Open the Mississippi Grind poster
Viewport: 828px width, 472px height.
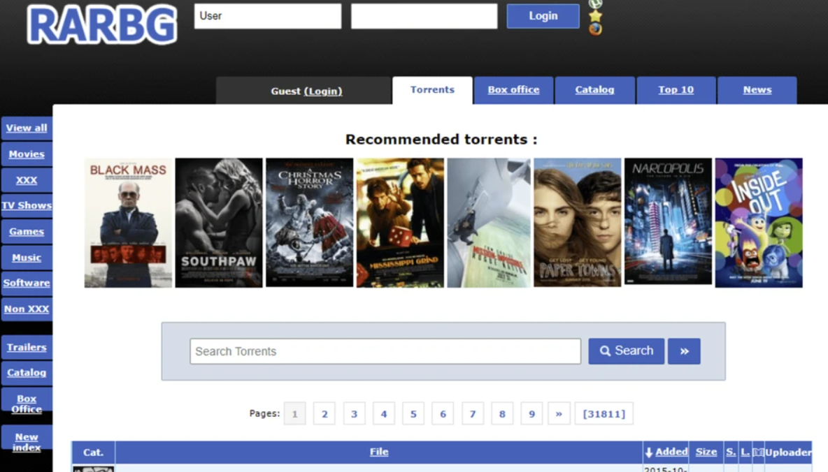[x=400, y=223]
